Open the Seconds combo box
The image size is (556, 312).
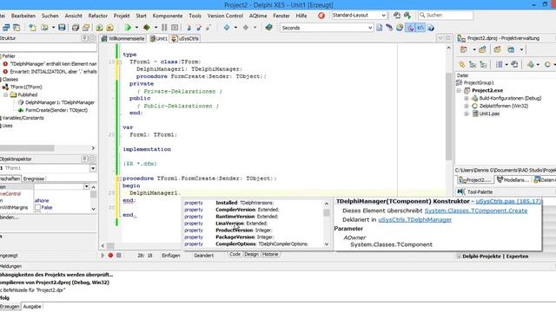pyautogui.click(x=370, y=28)
